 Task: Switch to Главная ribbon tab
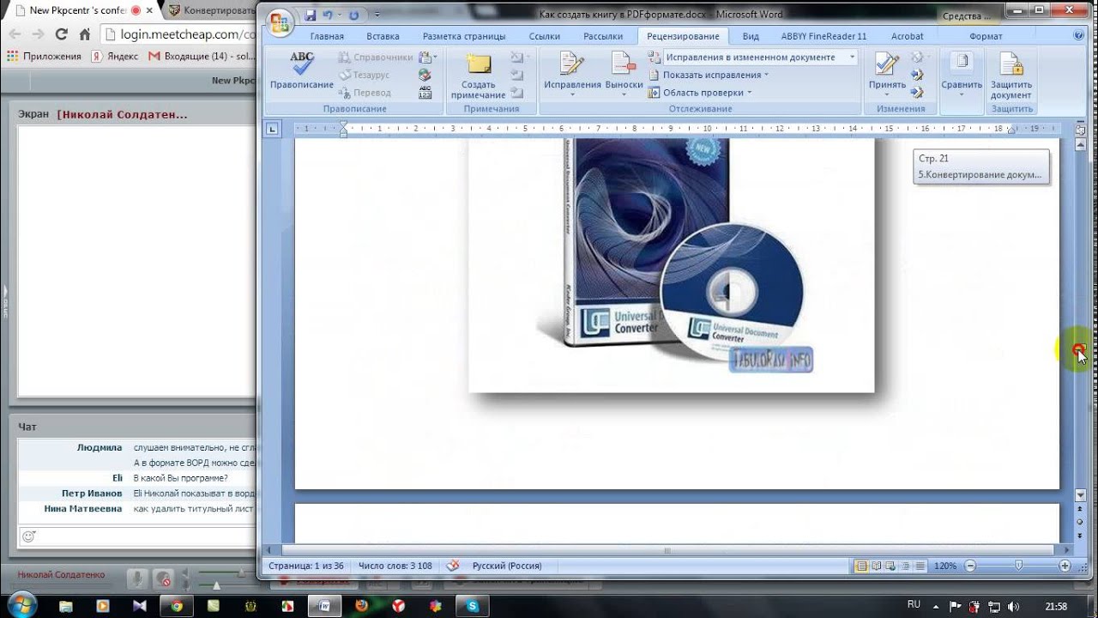click(x=327, y=36)
